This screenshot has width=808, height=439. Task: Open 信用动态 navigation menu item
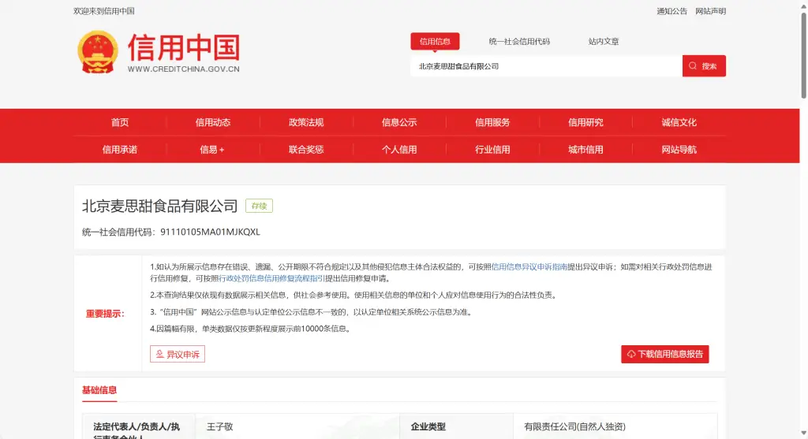213,122
